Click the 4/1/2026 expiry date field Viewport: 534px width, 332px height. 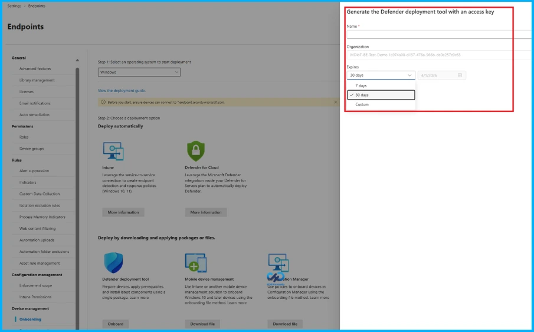click(x=442, y=75)
